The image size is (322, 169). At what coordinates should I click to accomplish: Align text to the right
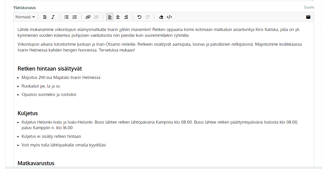pyautogui.click(x=126, y=17)
